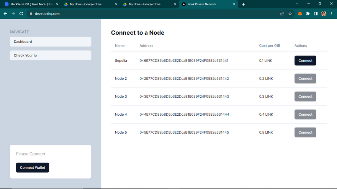Bookmark this page with the star icon
This screenshot has width=337, height=189.
290,13
